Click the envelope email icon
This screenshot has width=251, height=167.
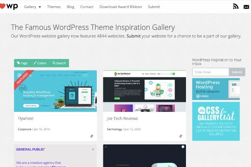coord(246,7)
